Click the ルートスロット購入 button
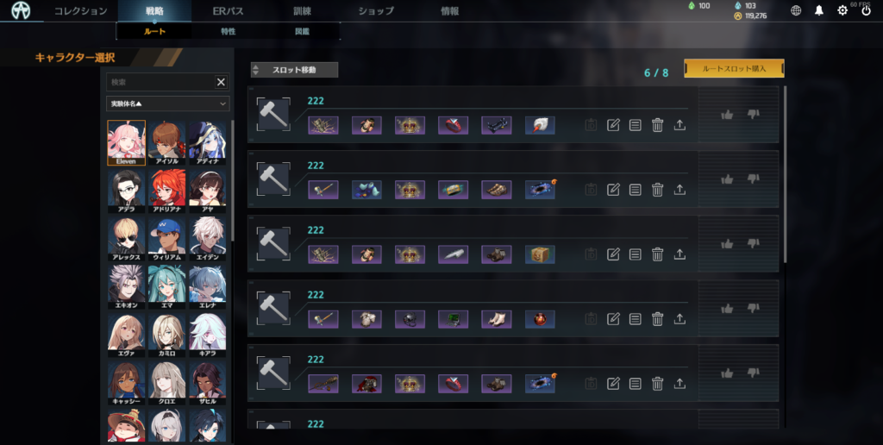 pos(734,69)
